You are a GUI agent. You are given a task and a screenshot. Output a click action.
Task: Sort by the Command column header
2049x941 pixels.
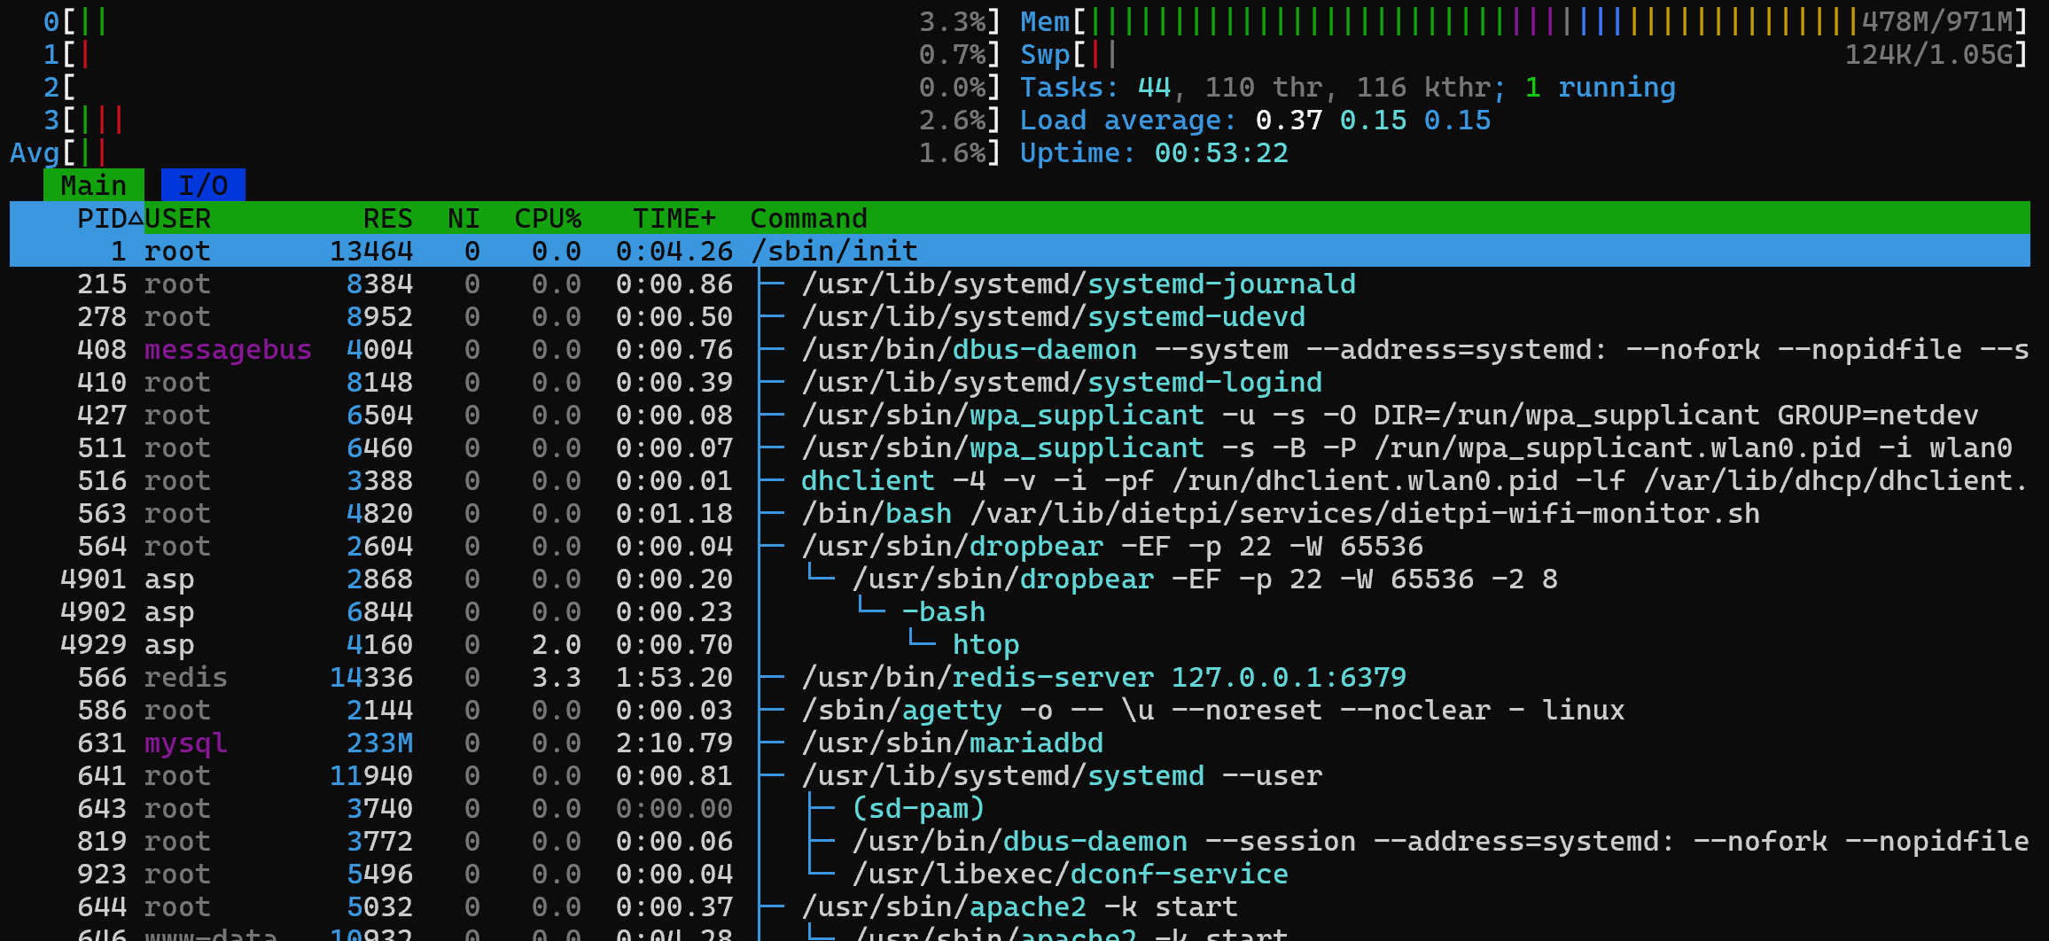click(808, 218)
